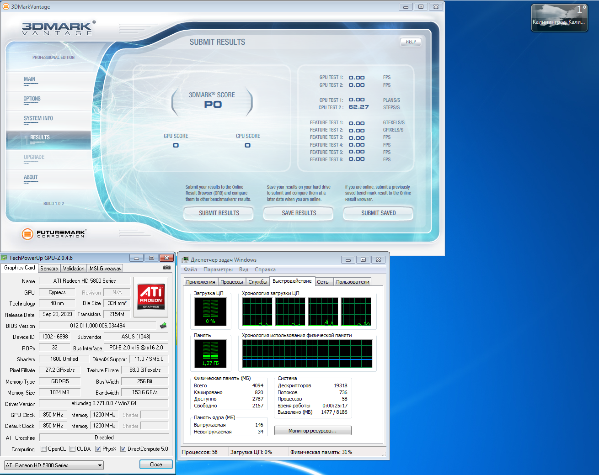
Task: Click the 3DMARK SCORE value P0
Action: coord(213,105)
